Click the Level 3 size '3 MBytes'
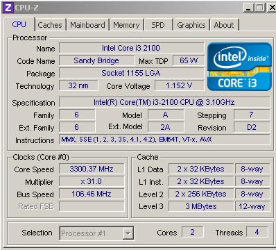Viewport: 276px width, 250px height. coord(201,206)
